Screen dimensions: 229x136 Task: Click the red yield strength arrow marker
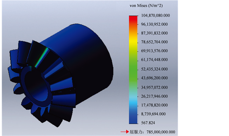click(x=125, y=132)
